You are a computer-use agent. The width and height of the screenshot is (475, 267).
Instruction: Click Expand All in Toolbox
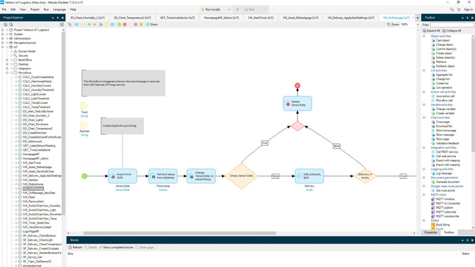(432, 30)
